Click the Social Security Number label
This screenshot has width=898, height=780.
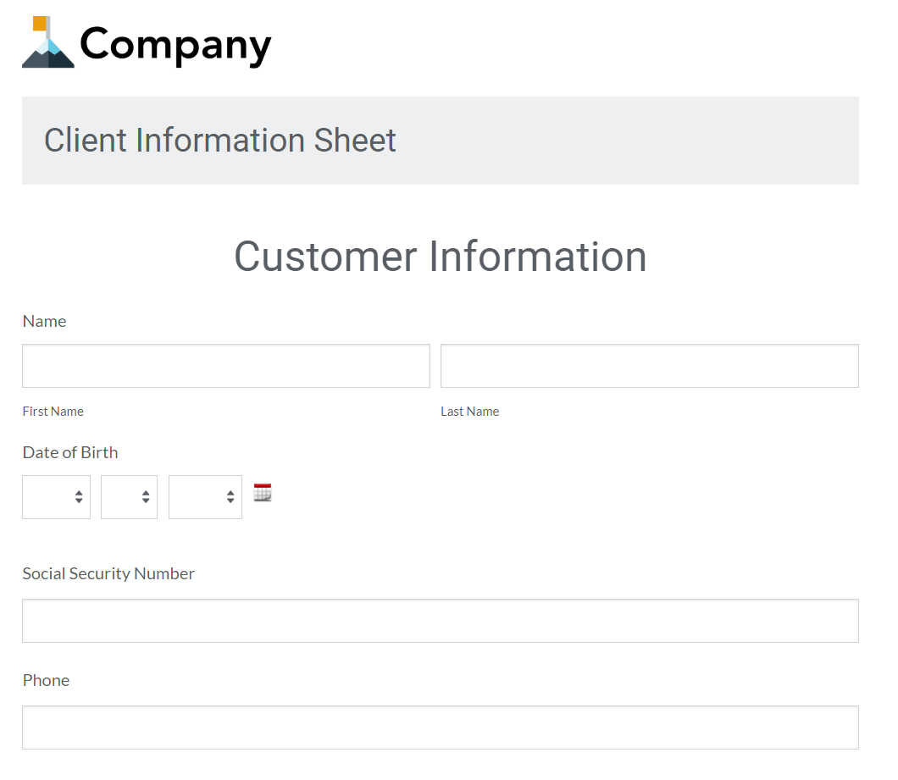pyautogui.click(x=108, y=573)
